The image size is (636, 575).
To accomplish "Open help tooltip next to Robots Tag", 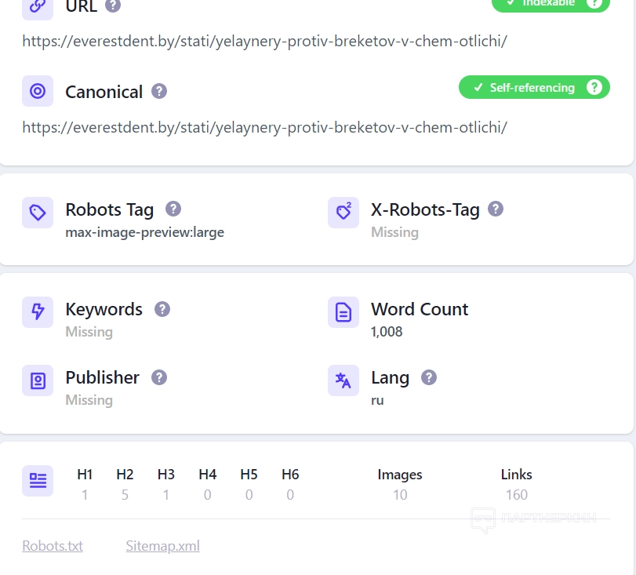I will 173,209.
